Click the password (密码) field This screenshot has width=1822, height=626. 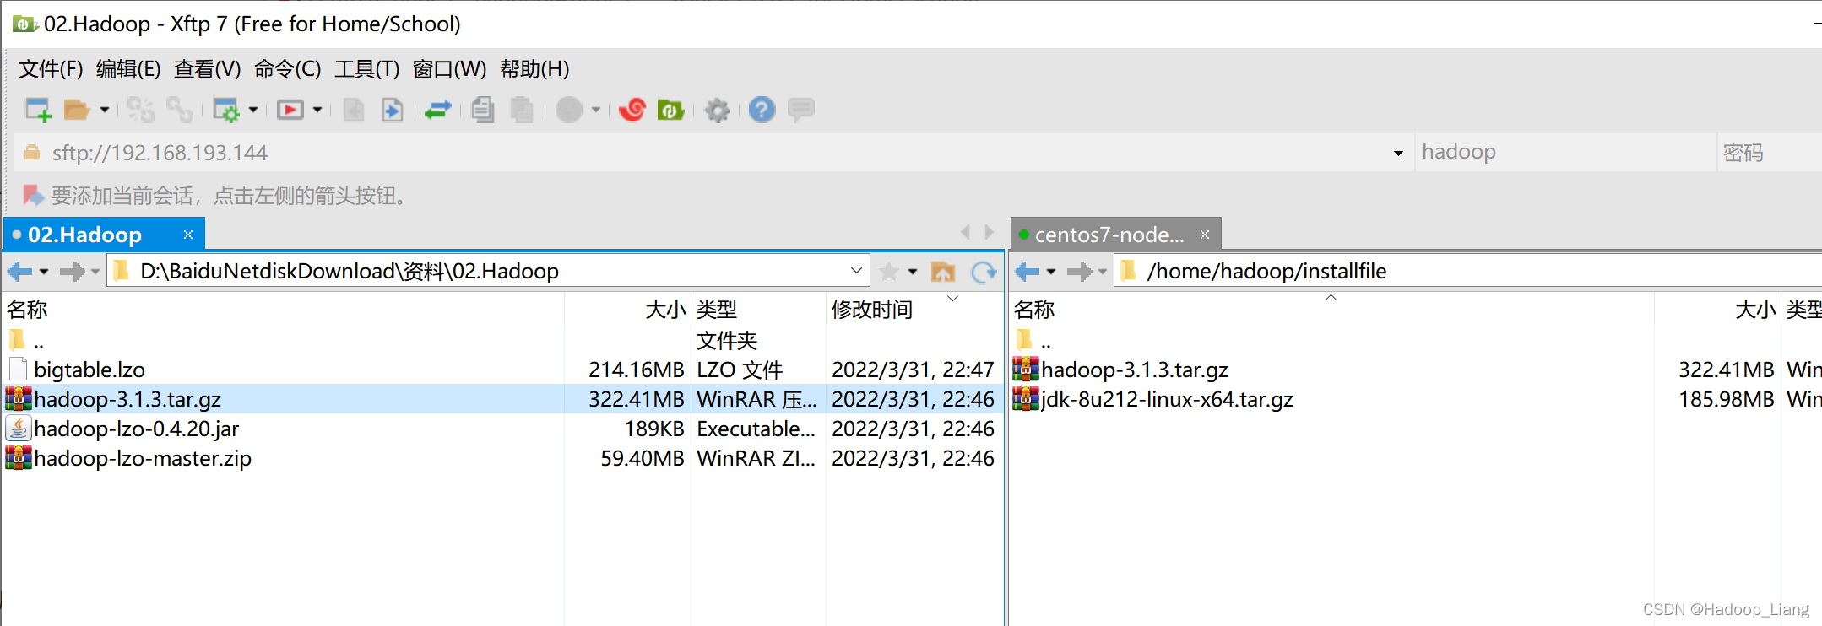point(1770,153)
